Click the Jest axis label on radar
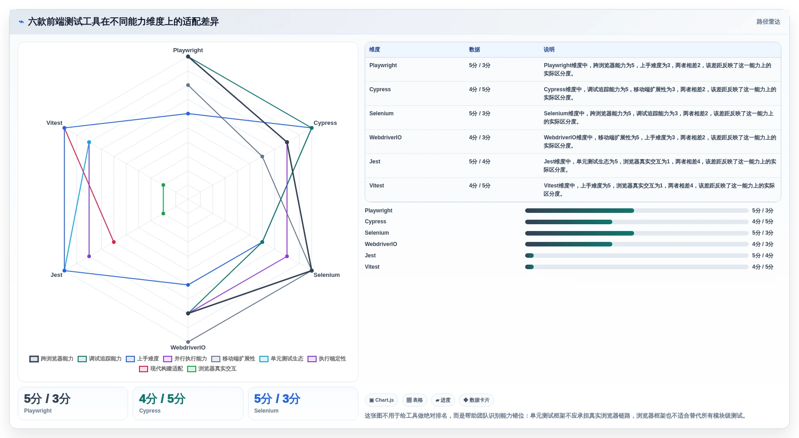799x438 pixels. click(x=56, y=275)
